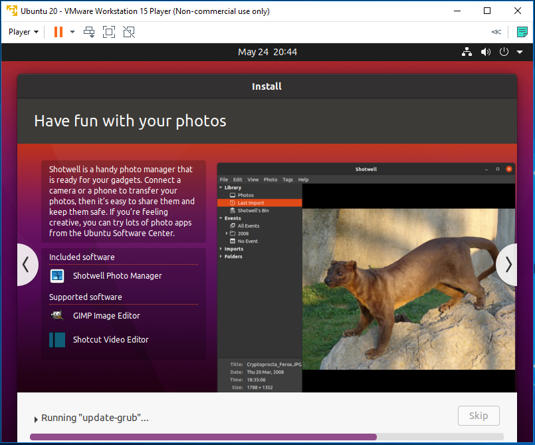Click the Shotwell Photo Manager icon

[57, 276]
